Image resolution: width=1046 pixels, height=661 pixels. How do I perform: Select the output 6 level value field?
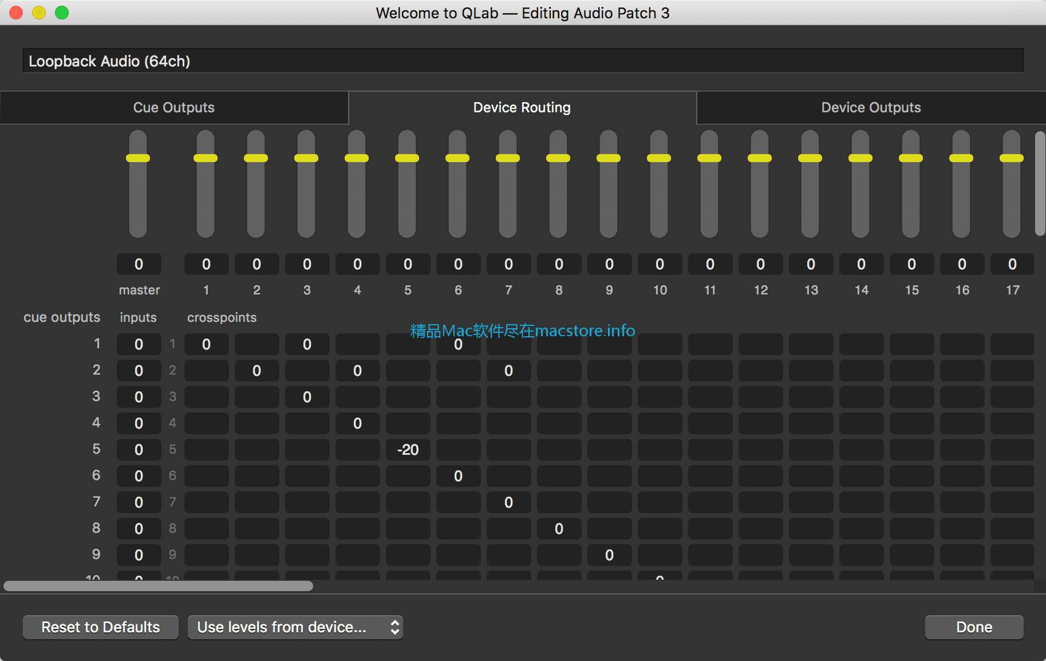(x=458, y=264)
